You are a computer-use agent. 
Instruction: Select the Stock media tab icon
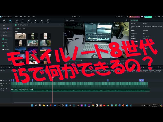point(10,21)
